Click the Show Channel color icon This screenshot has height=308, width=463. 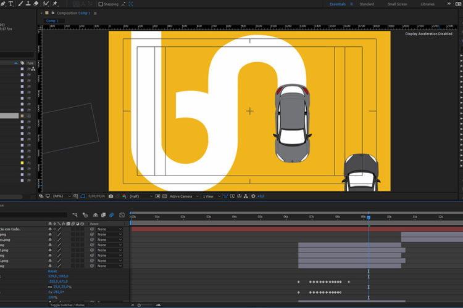pyautogui.click(x=124, y=196)
